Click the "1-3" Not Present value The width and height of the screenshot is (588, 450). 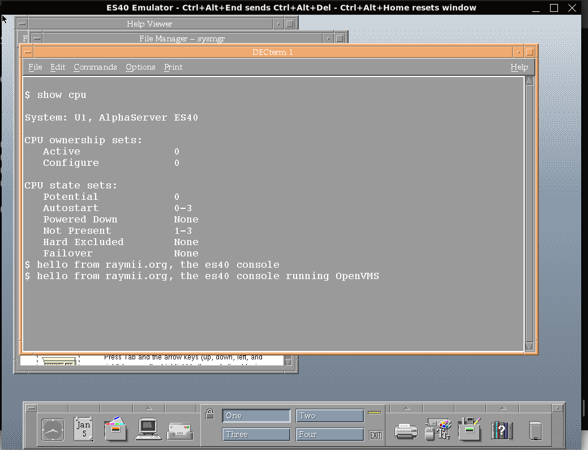[183, 230]
